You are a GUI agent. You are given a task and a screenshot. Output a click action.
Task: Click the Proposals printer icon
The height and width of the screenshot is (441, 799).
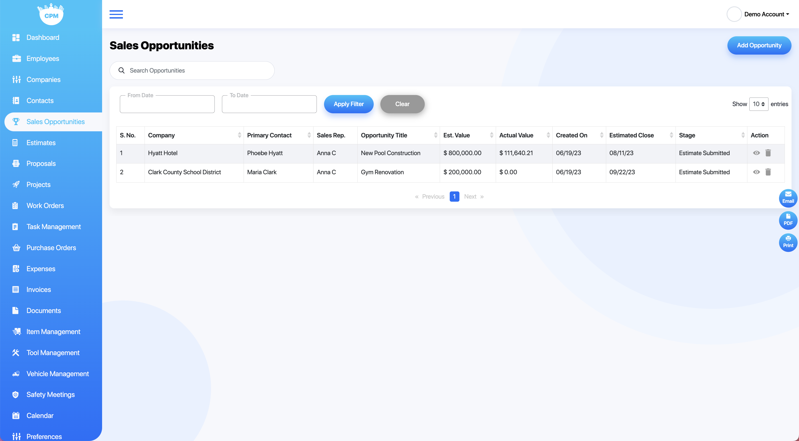coord(16,163)
